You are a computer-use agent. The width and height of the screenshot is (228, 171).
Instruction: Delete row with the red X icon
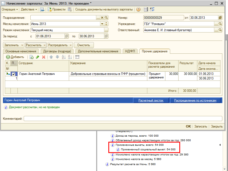(x=44, y=57)
